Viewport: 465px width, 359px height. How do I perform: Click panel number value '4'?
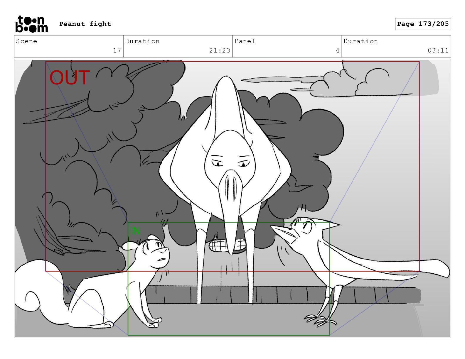click(338, 50)
